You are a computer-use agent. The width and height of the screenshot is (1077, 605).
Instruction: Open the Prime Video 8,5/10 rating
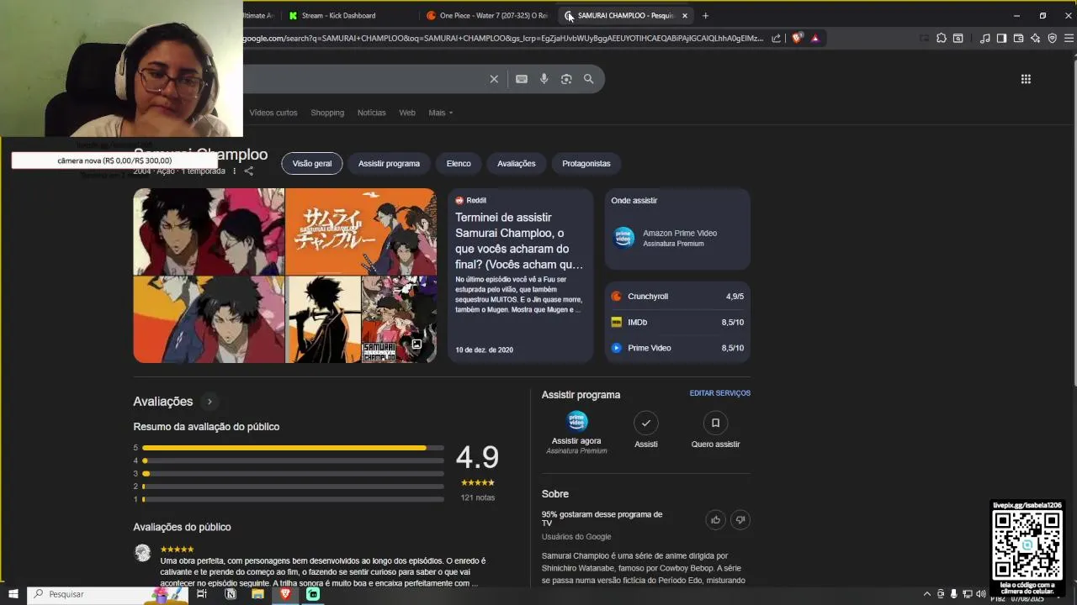pyautogui.click(x=677, y=348)
